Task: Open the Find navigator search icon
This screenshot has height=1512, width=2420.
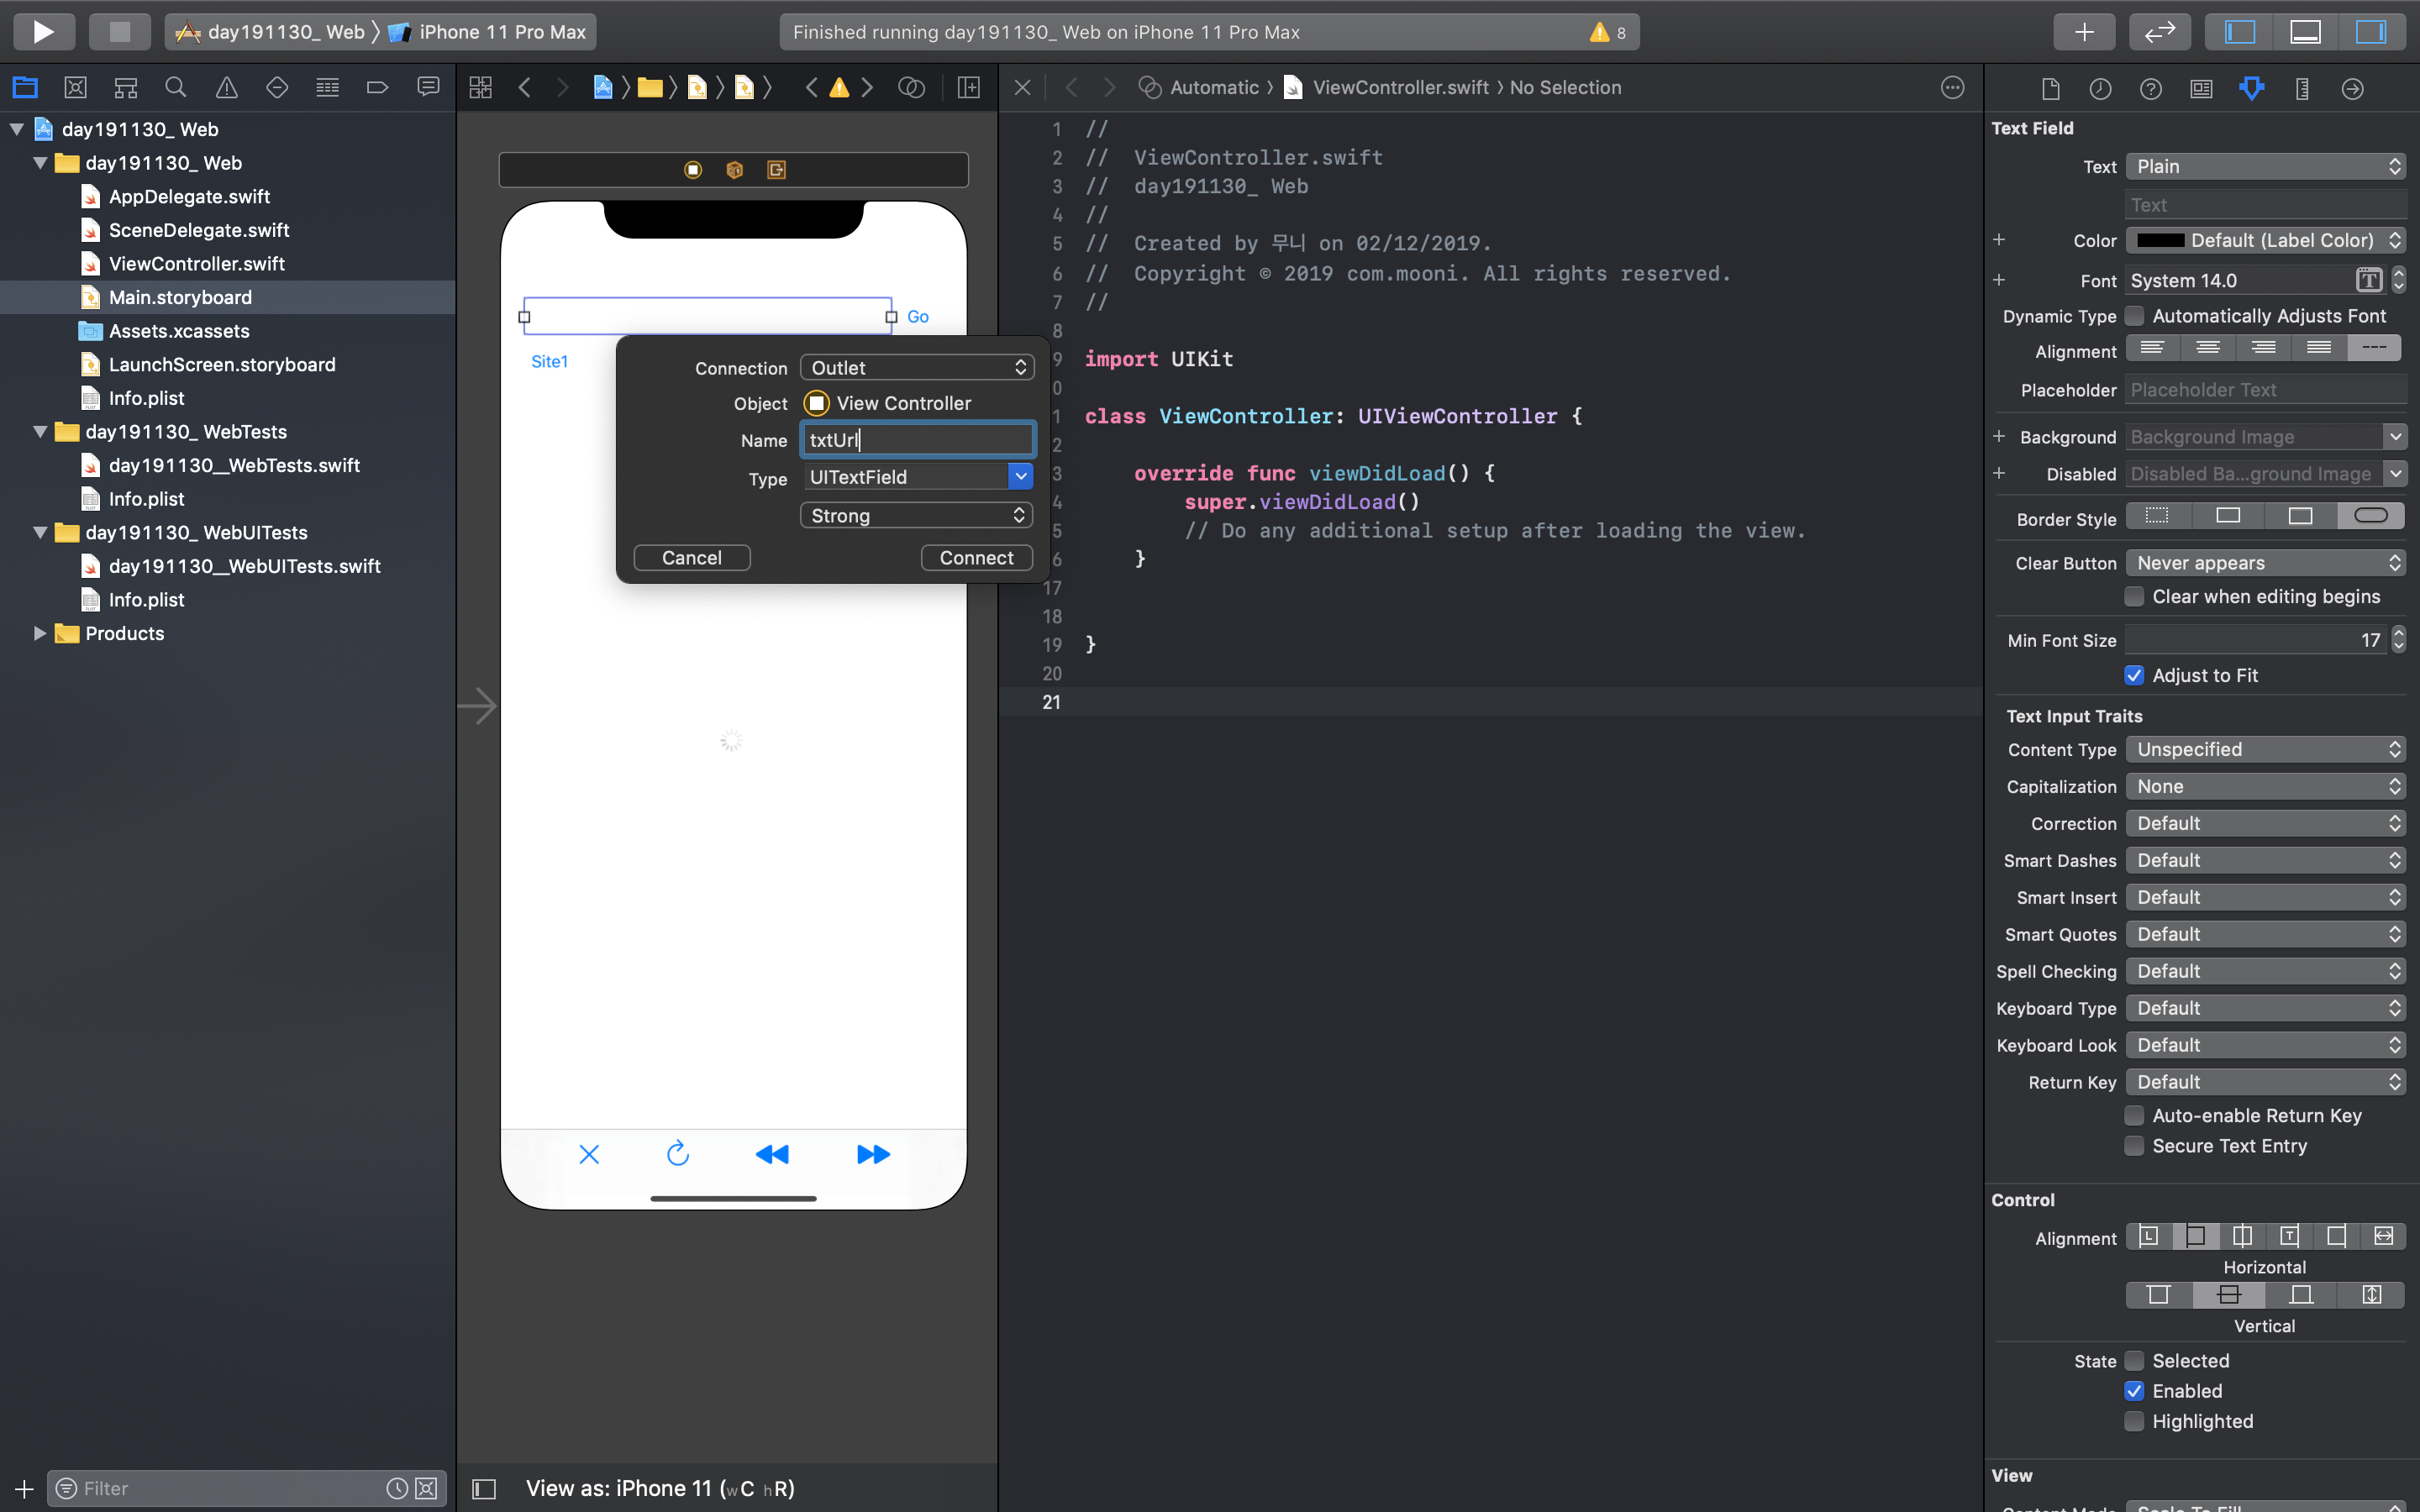Action: [x=175, y=88]
